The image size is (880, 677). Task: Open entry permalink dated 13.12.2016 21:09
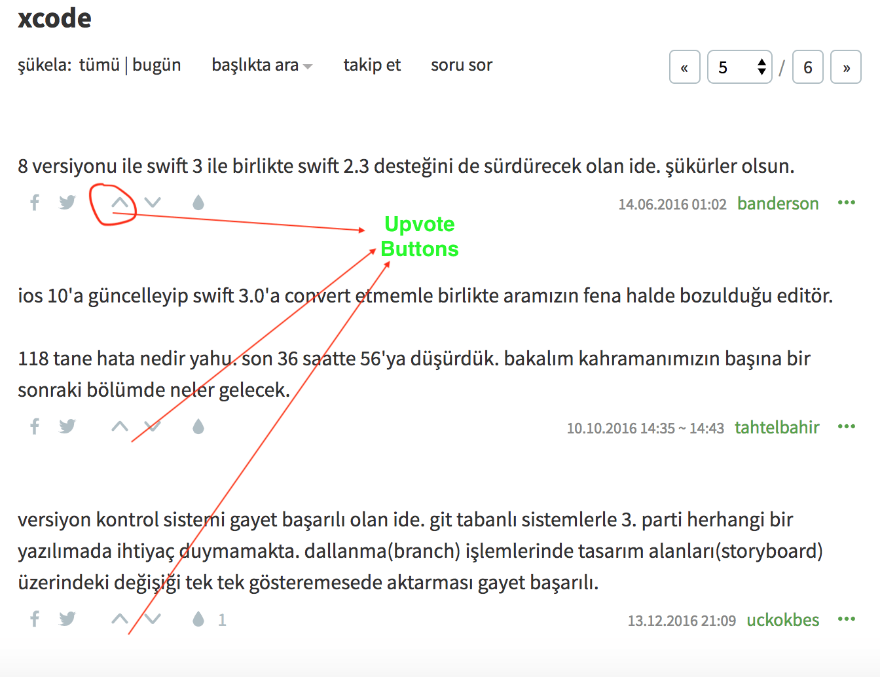pyautogui.click(x=682, y=621)
